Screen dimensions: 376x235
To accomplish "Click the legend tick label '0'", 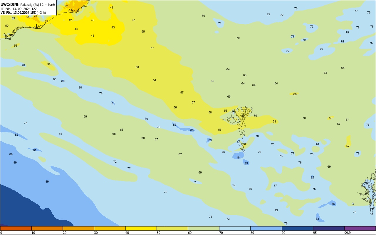I will click(x=1, y=233).
